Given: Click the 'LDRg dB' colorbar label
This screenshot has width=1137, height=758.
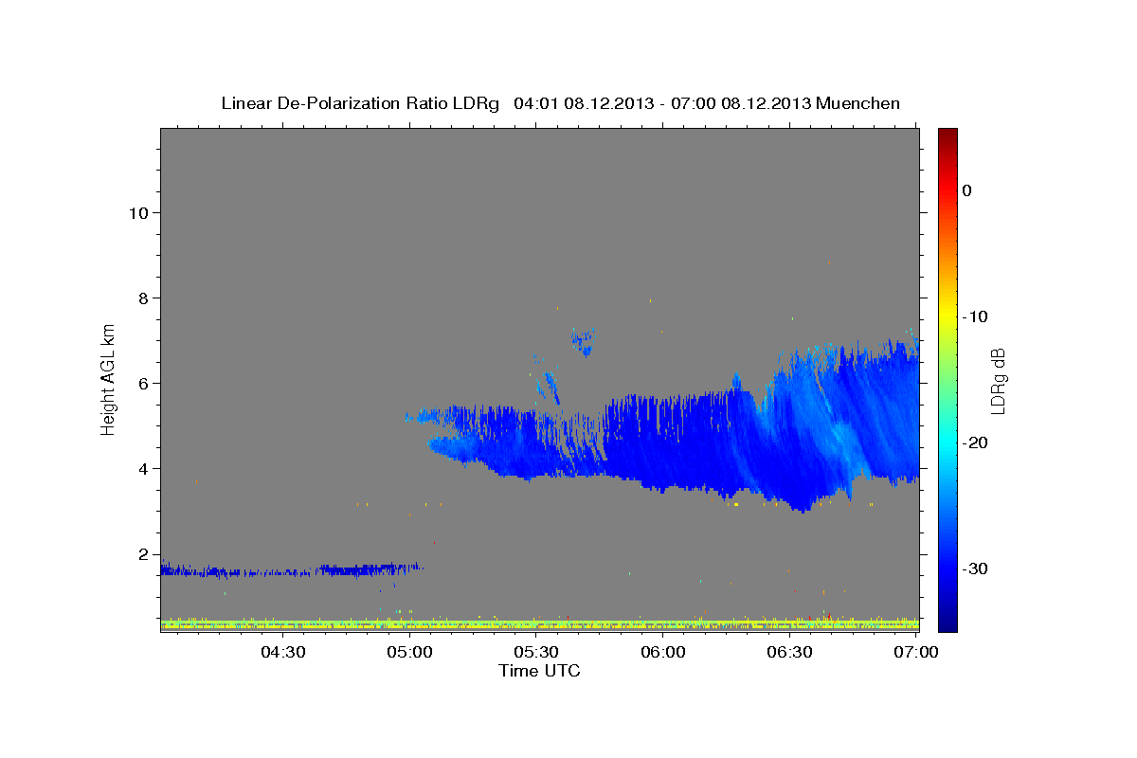Looking at the screenshot, I should click(x=998, y=381).
